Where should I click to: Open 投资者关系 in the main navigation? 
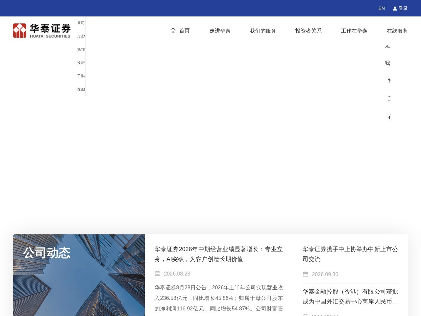click(x=309, y=31)
